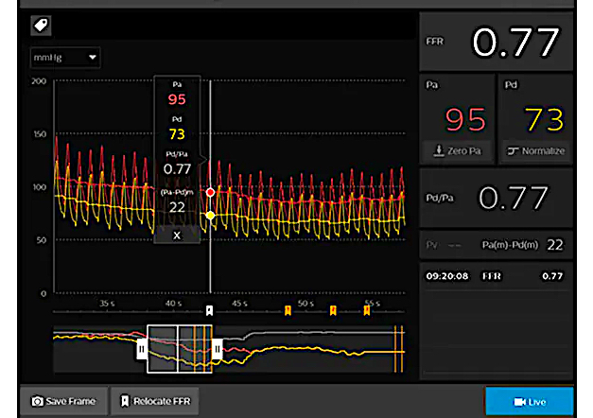Open the mmHg units dropdown
The width and height of the screenshot is (593, 418).
tap(65, 58)
